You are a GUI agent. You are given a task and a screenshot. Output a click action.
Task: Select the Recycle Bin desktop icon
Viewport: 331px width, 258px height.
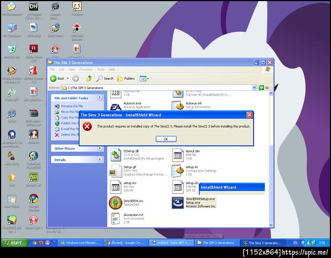pos(12,52)
